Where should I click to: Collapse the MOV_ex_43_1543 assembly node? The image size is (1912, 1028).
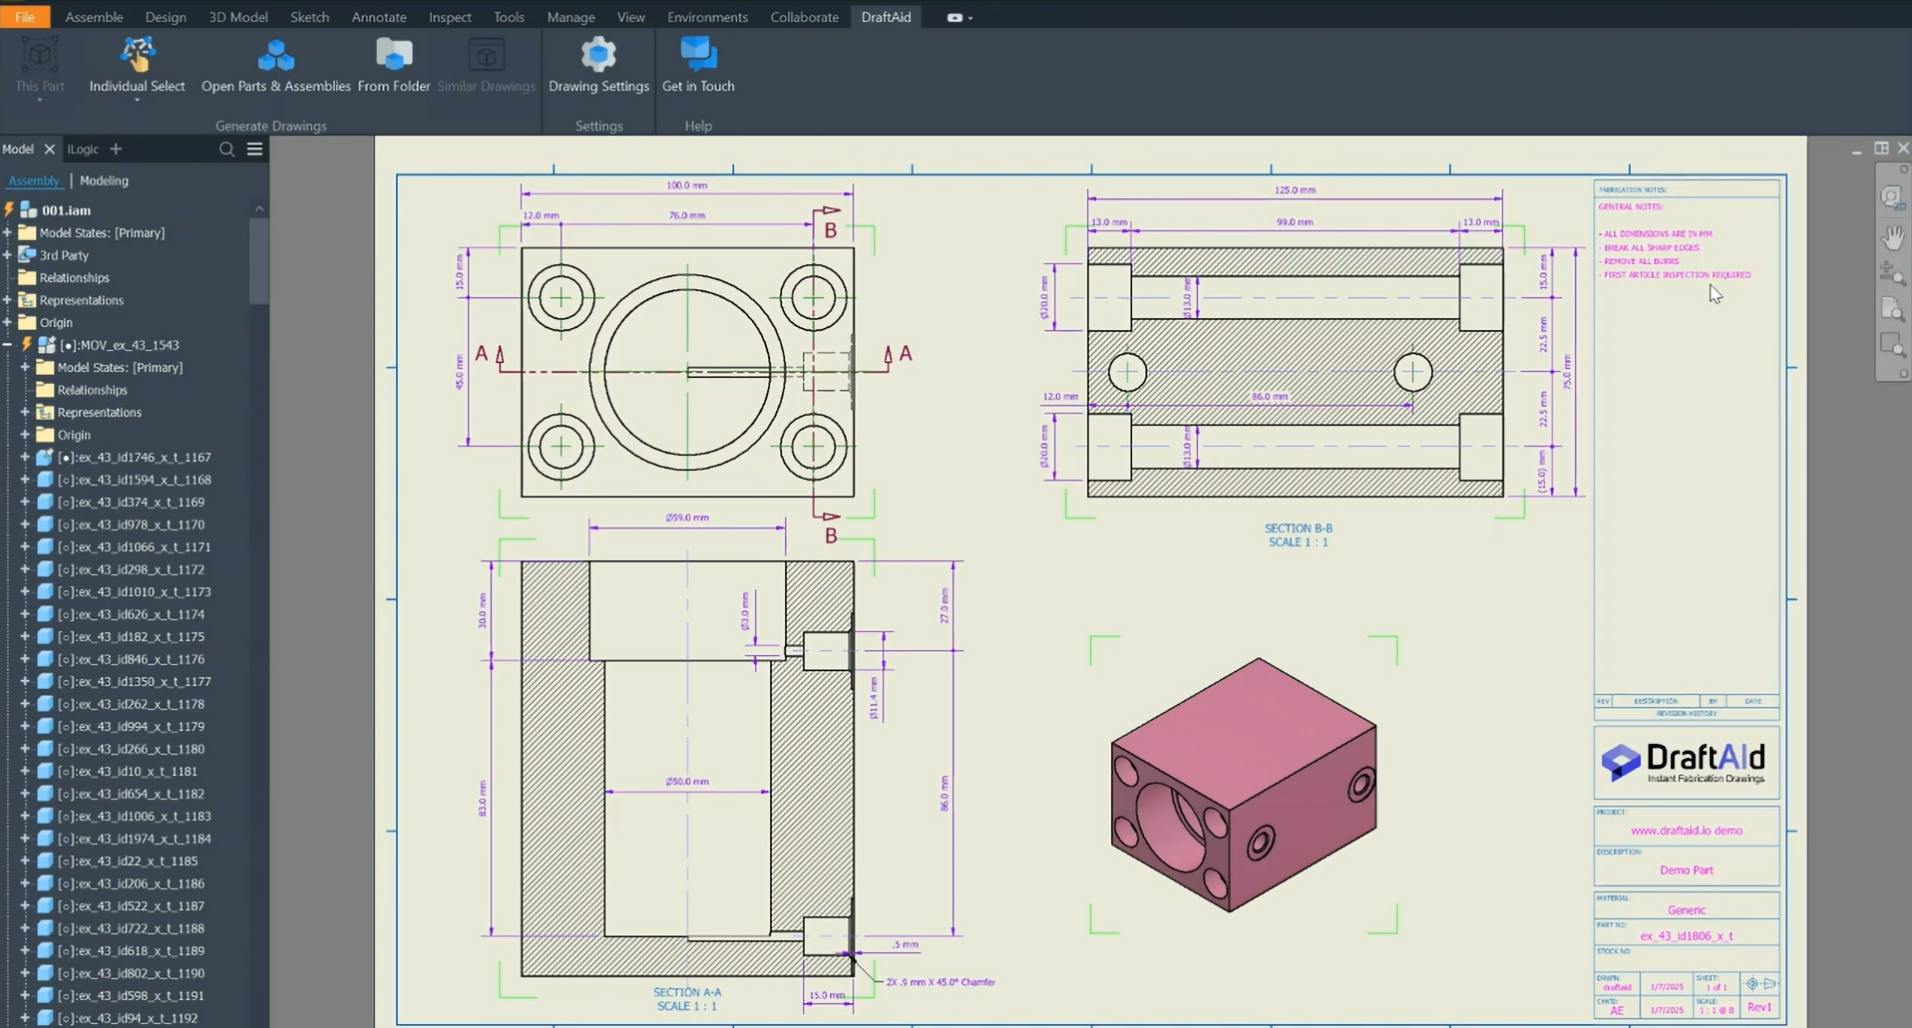8,345
